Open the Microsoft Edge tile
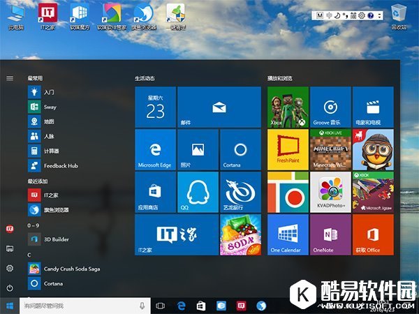Viewport: 419px width, 314px height. 155,149
